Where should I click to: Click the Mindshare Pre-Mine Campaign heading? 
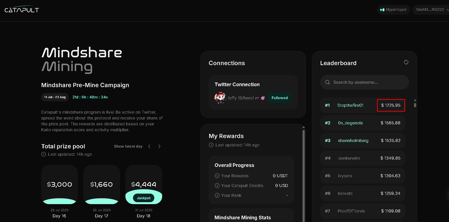pyautogui.click(x=85, y=85)
